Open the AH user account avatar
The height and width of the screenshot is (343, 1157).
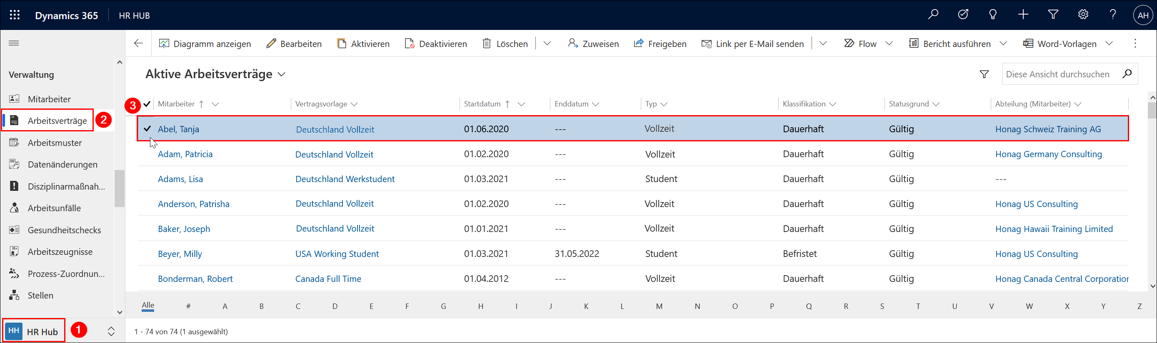click(x=1143, y=15)
